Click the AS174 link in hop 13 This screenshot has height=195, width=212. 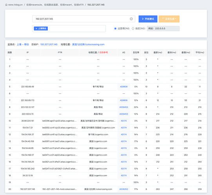pyautogui.click(x=124, y=141)
